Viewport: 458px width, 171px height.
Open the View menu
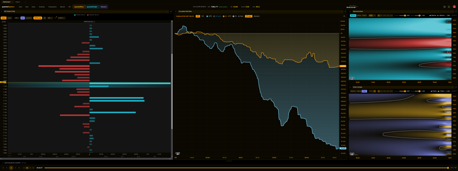(27, 7)
